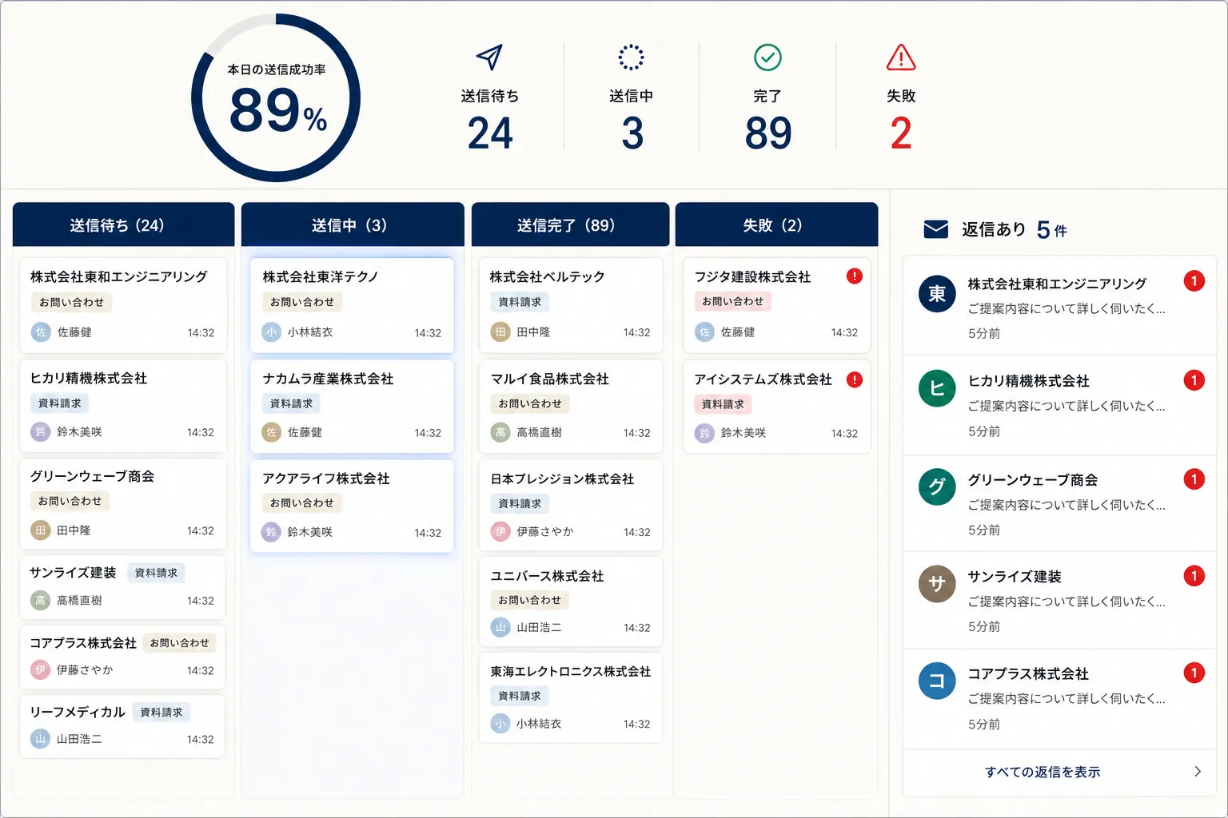Click アクアライフ株式会社 card title
This screenshot has width=1228, height=818.
[x=326, y=478]
